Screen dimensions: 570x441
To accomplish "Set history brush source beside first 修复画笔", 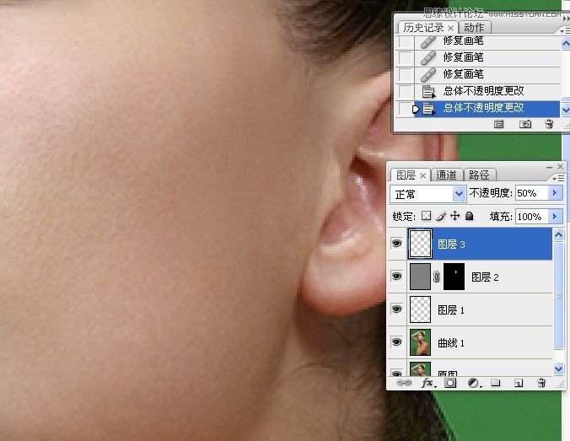I will click(x=406, y=42).
